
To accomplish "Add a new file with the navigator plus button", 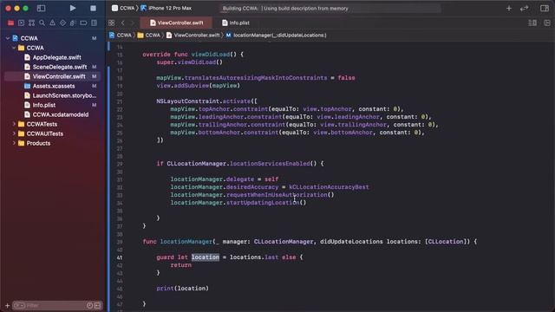I will [x=7, y=305].
